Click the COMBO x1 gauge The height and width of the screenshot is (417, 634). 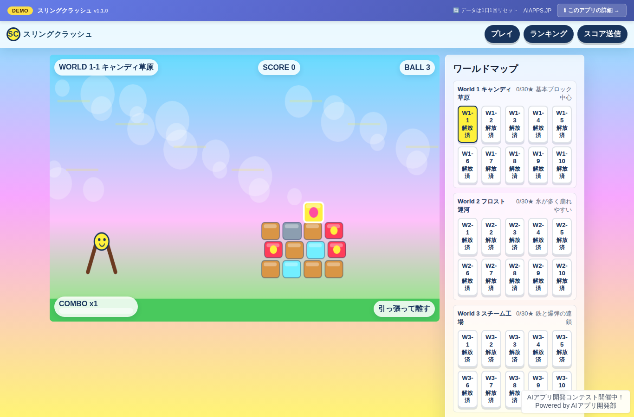(x=96, y=307)
